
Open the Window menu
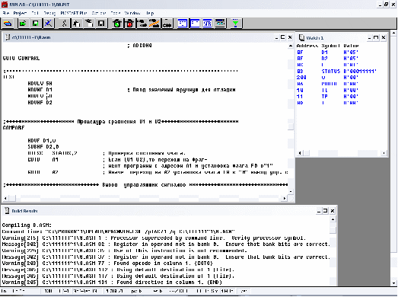[132, 13]
